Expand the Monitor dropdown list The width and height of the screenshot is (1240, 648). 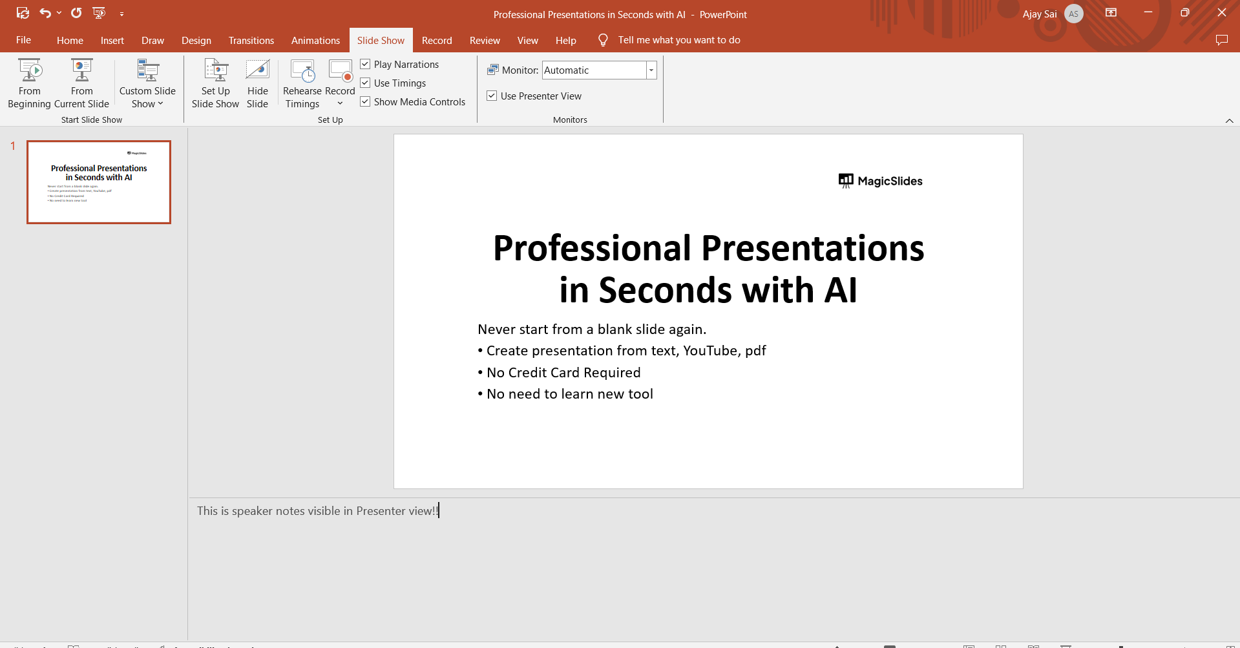pyautogui.click(x=651, y=70)
